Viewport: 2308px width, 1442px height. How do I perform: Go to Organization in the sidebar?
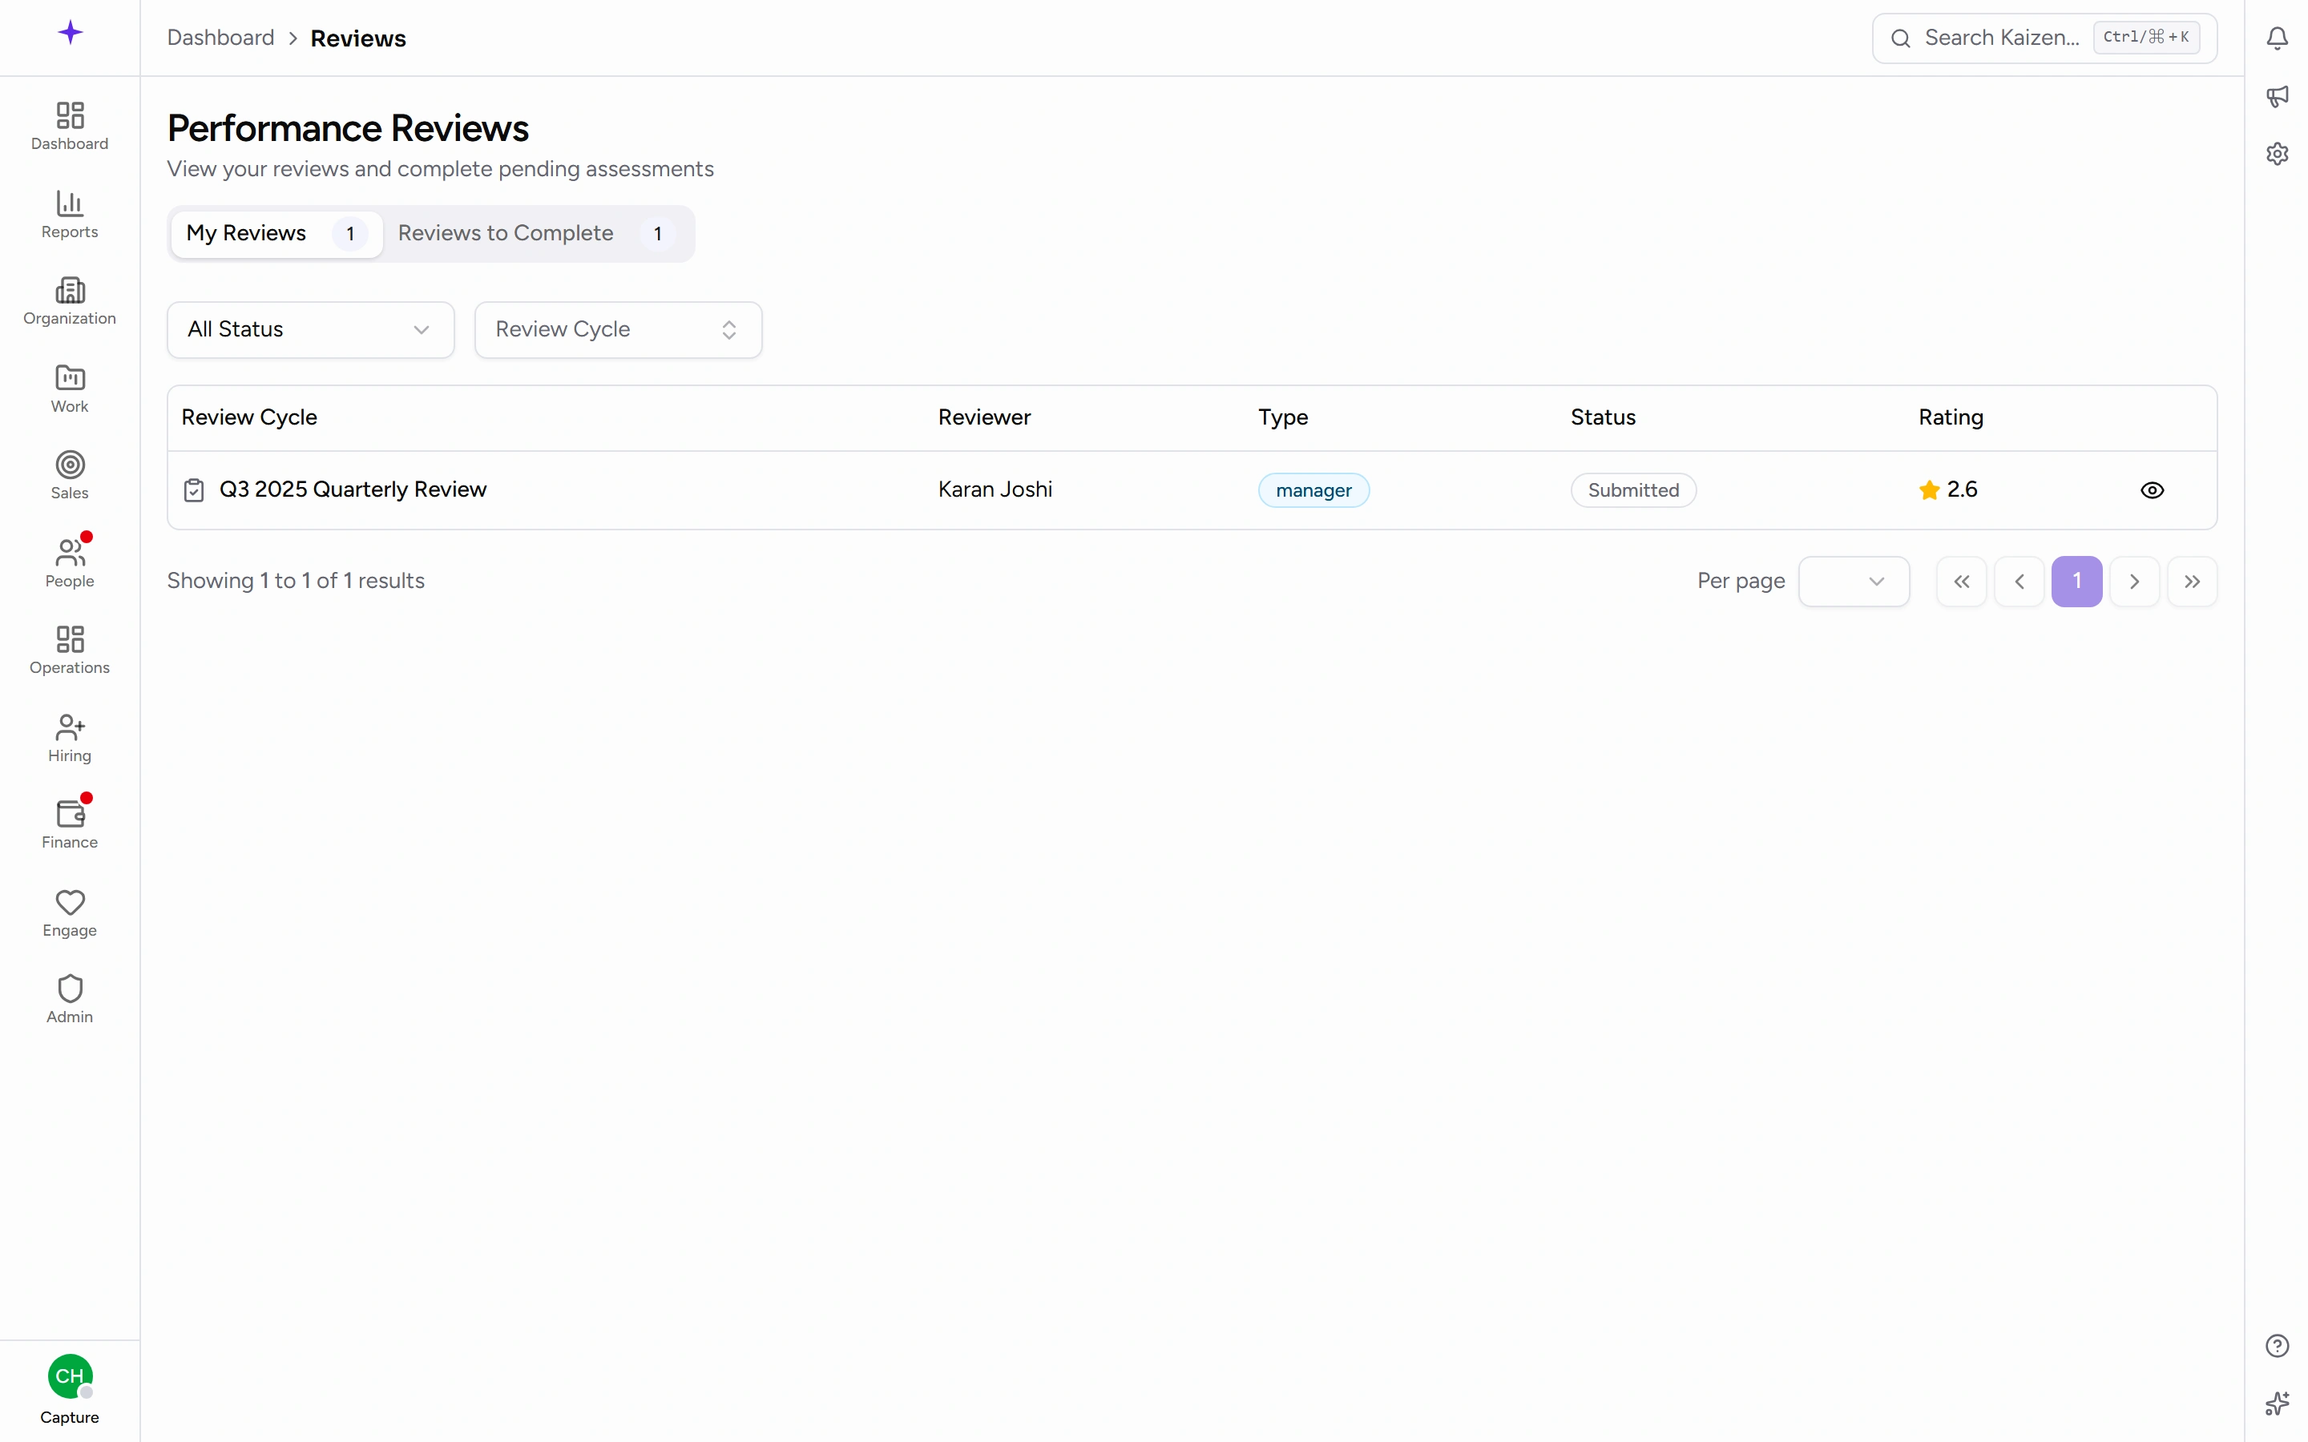click(x=70, y=301)
